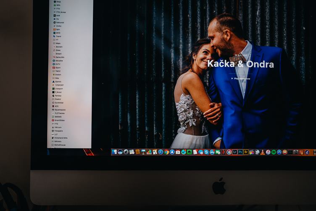Launch Google Chrome from the Dock

(166, 152)
